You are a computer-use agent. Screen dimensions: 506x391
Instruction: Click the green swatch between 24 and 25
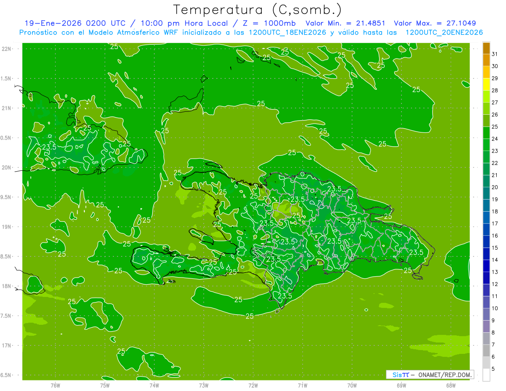(486, 133)
